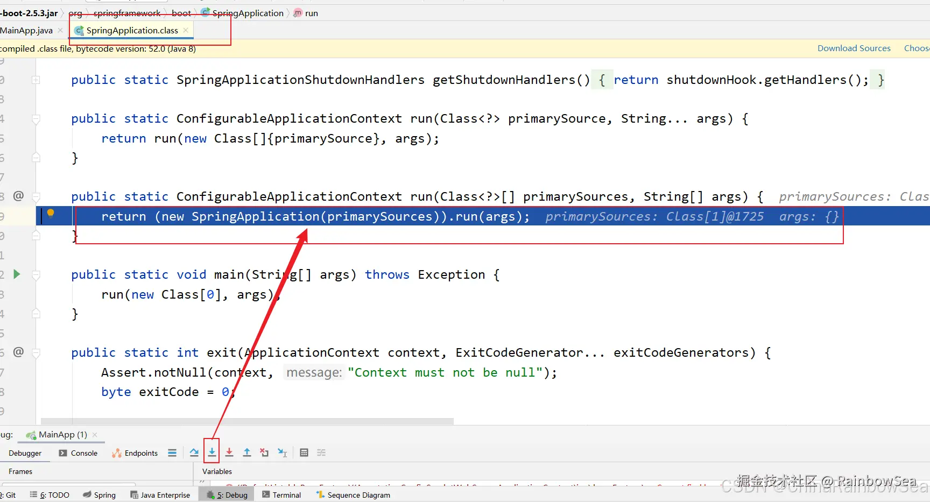
Task: Click "Context must not be null" string
Action: click(446, 372)
